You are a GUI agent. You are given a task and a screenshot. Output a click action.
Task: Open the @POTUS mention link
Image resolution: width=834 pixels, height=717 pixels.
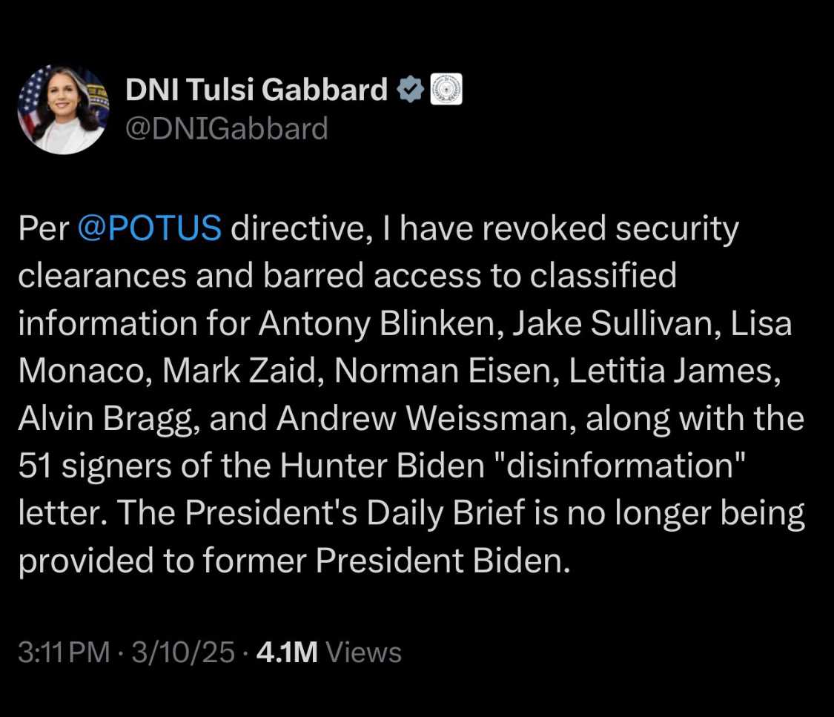pos(150,228)
